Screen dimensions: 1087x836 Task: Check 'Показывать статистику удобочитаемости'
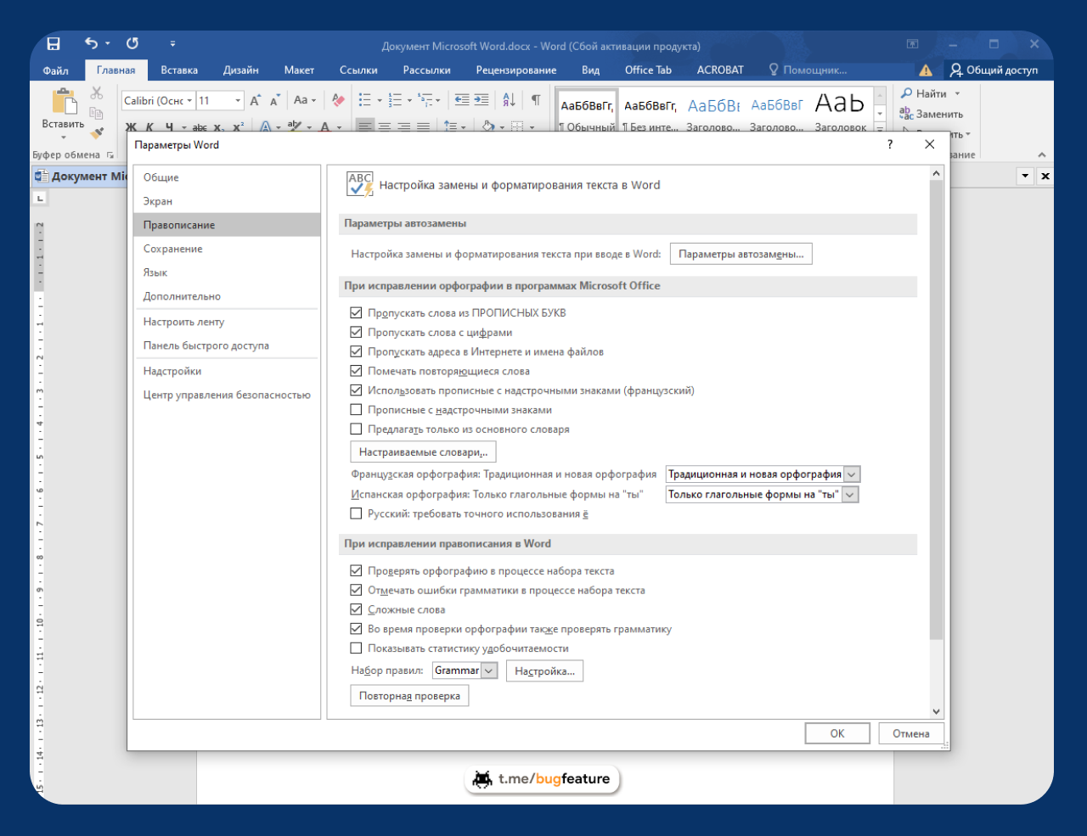point(356,648)
